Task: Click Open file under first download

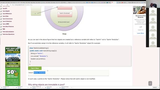Action: [4, 88]
